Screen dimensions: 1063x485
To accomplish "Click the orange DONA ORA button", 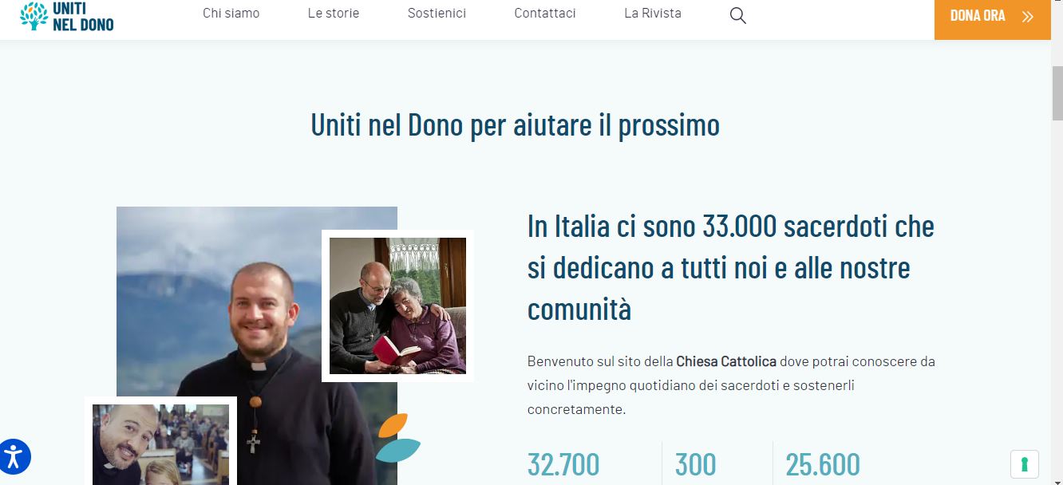I will click(992, 18).
